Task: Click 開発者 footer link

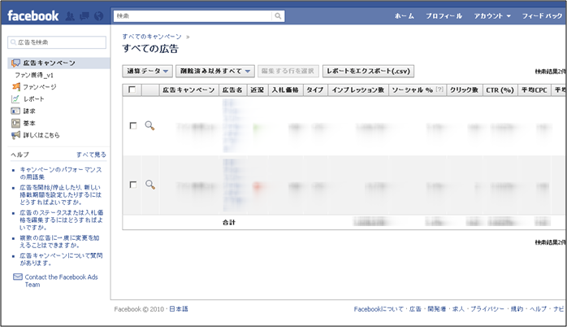Action: click(436, 309)
